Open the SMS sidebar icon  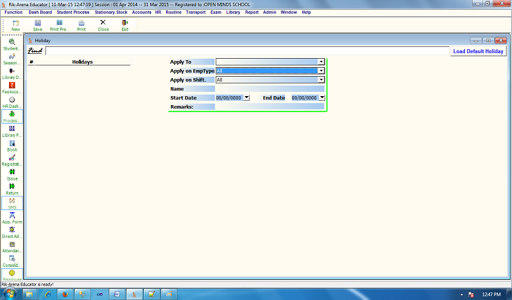tap(12, 203)
